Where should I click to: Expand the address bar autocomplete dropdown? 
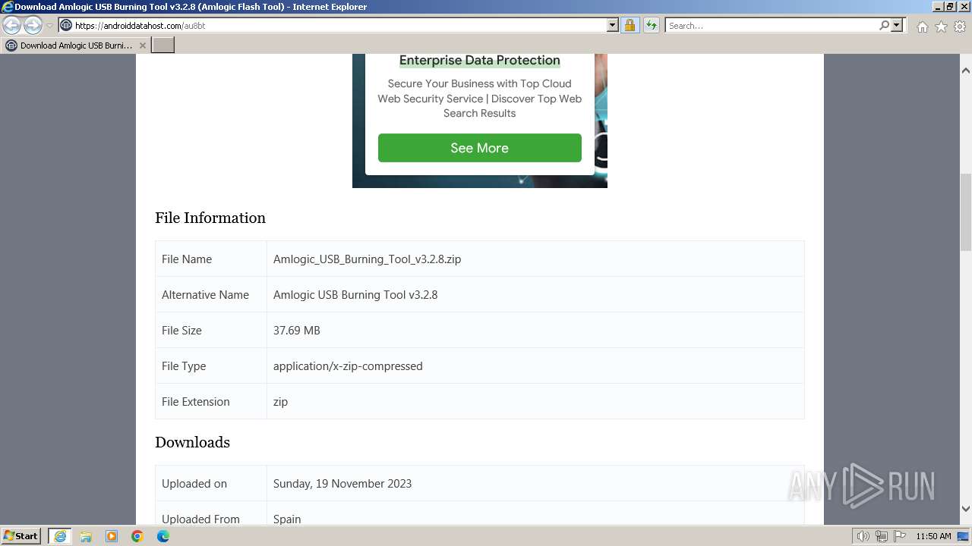[x=613, y=25]
